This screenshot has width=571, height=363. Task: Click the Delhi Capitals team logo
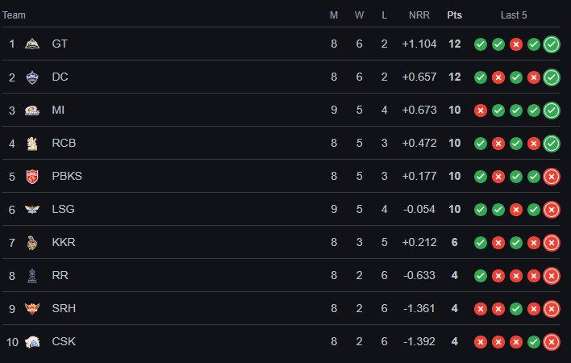point(32,77)
